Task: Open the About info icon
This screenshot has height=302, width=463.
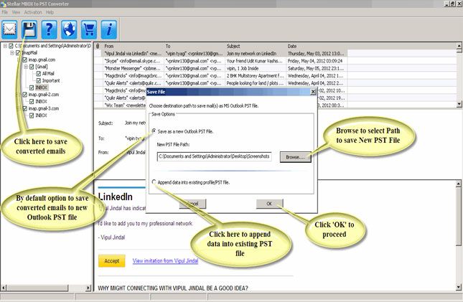Action: pyautogui.click(x=109, y=29)
